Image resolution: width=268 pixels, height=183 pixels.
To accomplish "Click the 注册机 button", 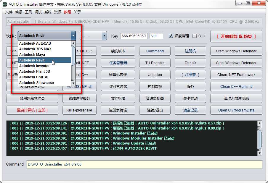I will click(x=190, y=51).
